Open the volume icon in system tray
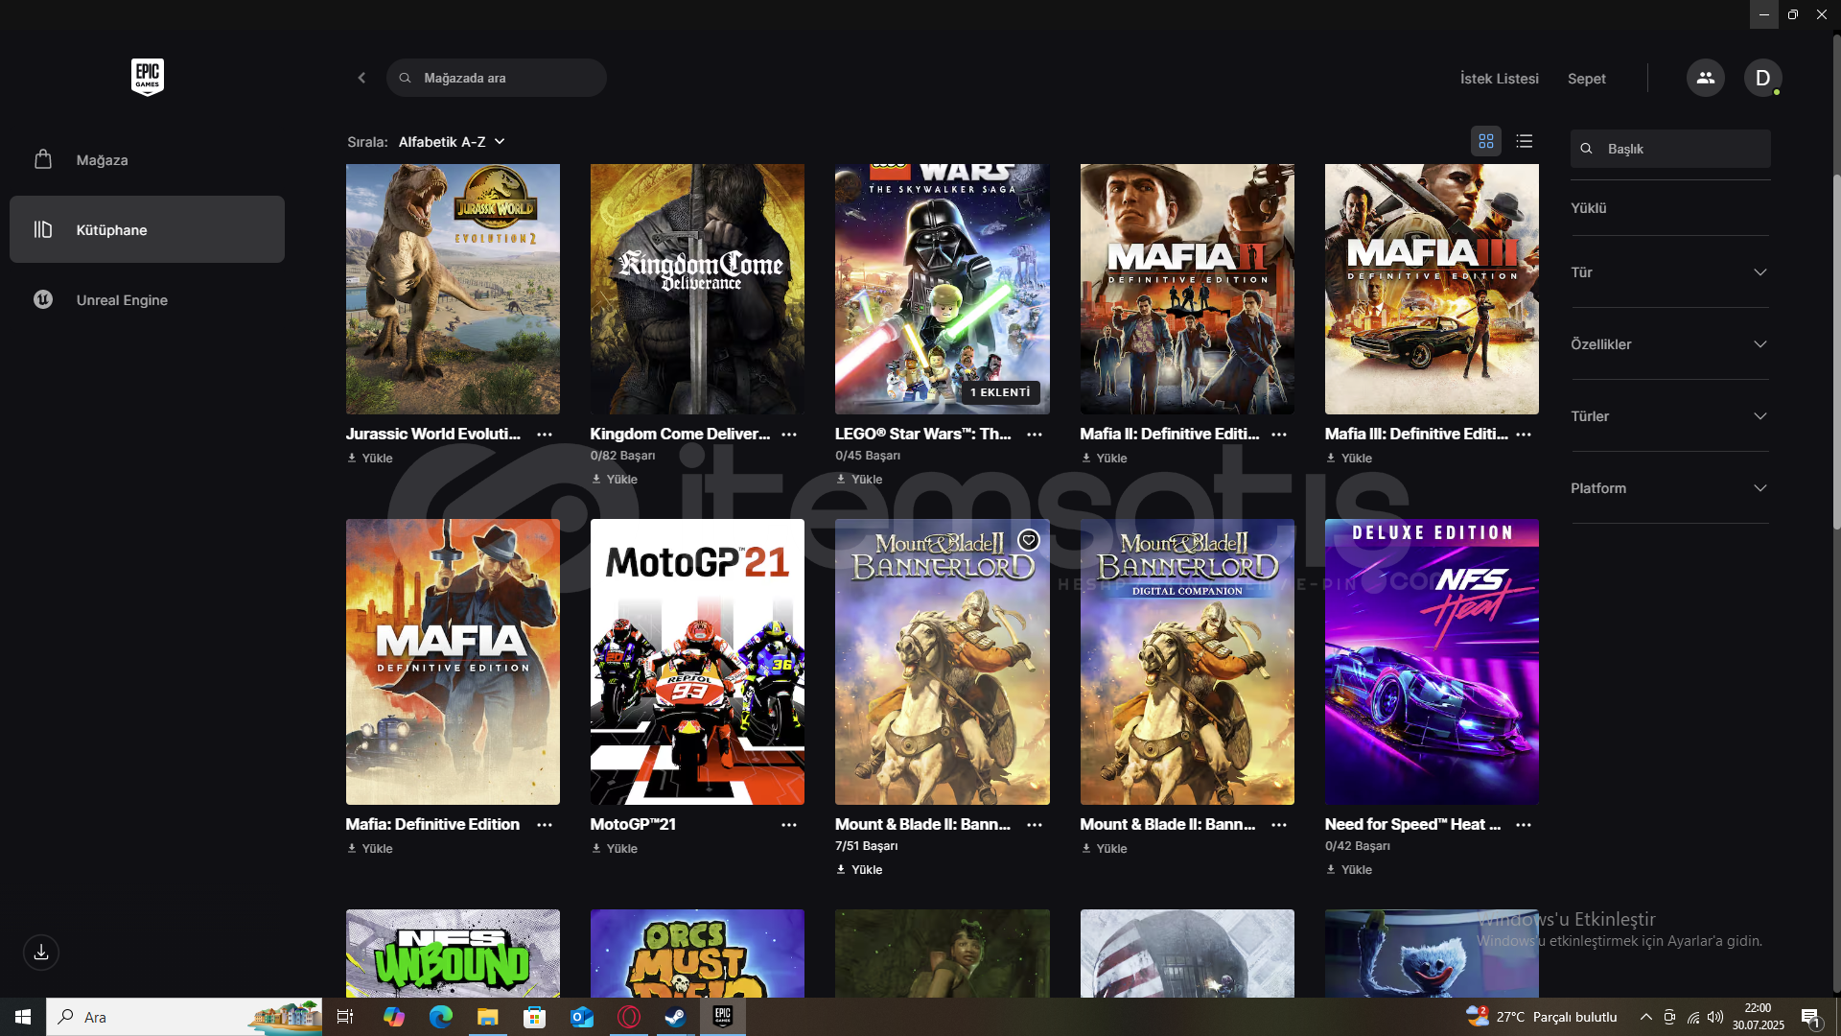The height and width of the screenshot is (1036, 1841). coord(1715,1017)
